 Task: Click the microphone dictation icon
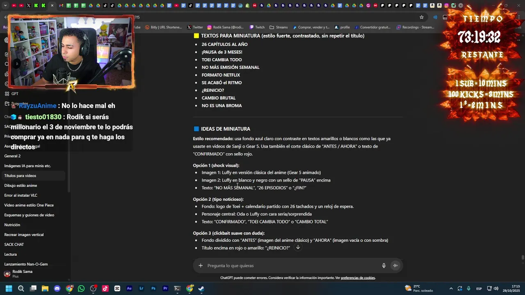click(384, 265)
